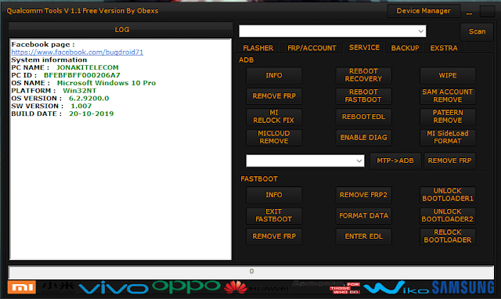Click UNLOCK BOOTLOADER2 button

point(447,215)
